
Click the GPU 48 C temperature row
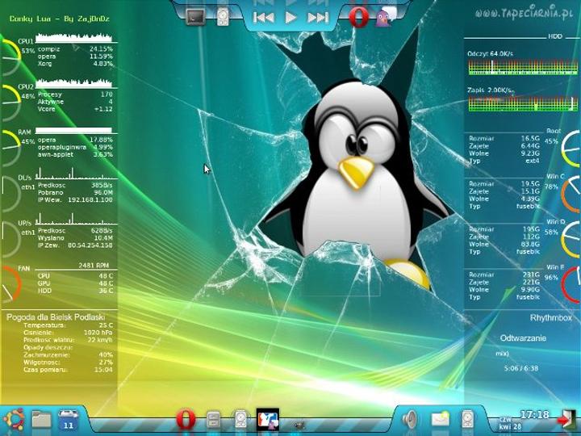[75, 283]
